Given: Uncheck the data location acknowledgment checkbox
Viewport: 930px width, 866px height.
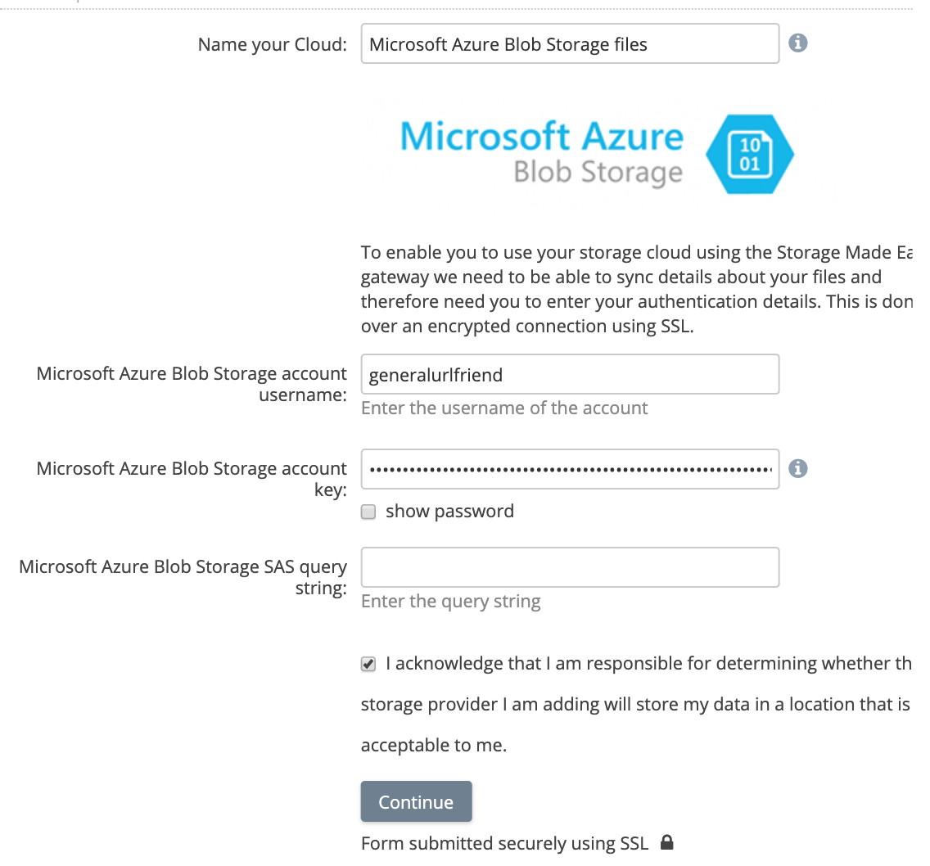Looking at the screenshot, I should coord(369,665).
